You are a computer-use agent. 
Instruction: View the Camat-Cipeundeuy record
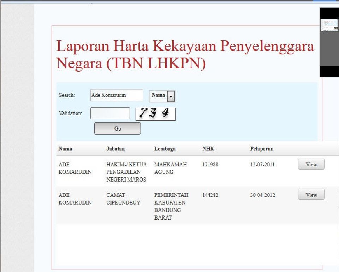click(x=311, y=195)
